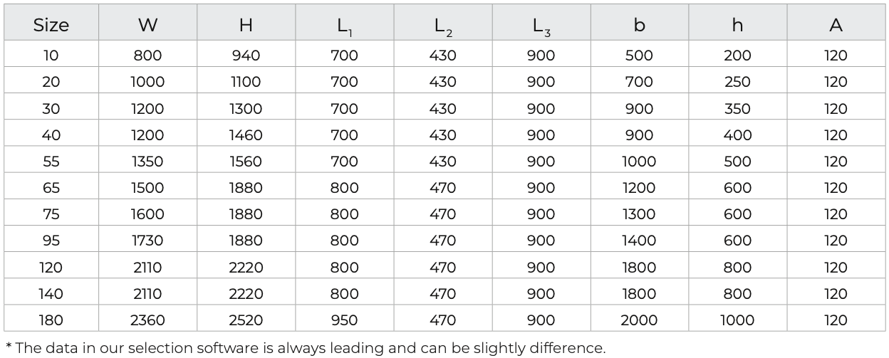Click the Size column header

click(51, 26)
